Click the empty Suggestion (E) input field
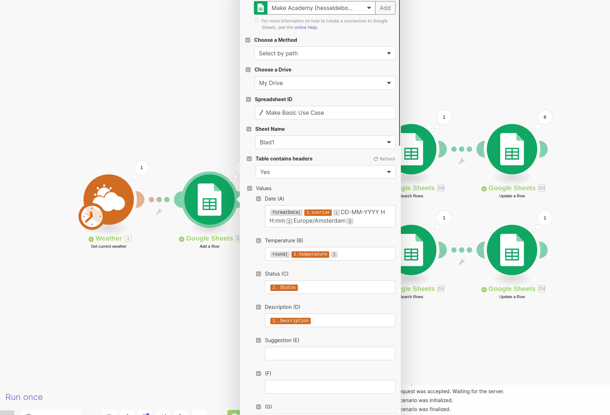Screen dimensions: 610x415 pyautogui.click(x=330, y=354)
